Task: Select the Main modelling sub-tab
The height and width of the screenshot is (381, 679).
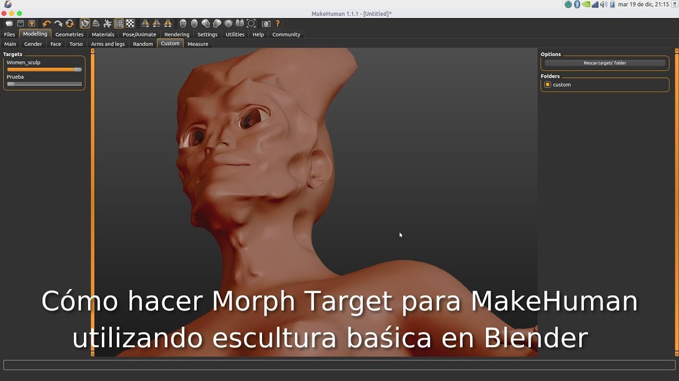Action: pos(10,44)
